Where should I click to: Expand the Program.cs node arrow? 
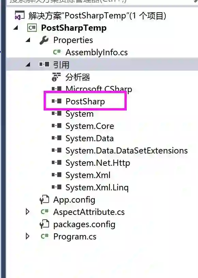coord(28,236)
